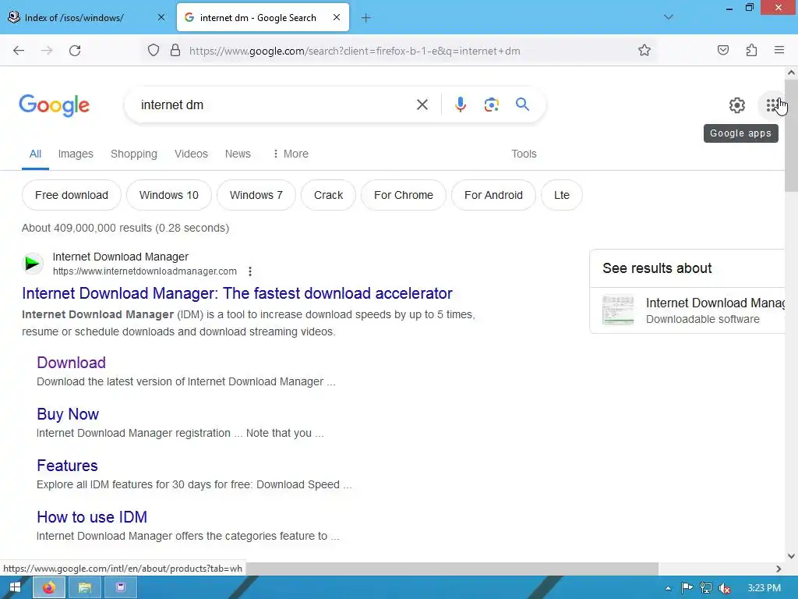Click the Firefox taskbar icon
This screenshot has width=798, height=599.
(49, 587)
